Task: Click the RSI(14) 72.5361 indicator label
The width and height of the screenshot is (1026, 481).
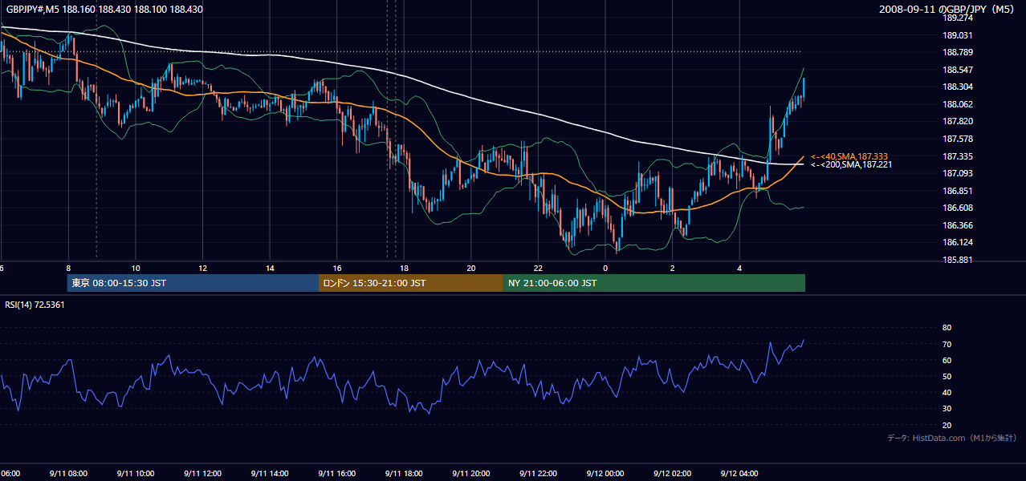Action: 35,305
